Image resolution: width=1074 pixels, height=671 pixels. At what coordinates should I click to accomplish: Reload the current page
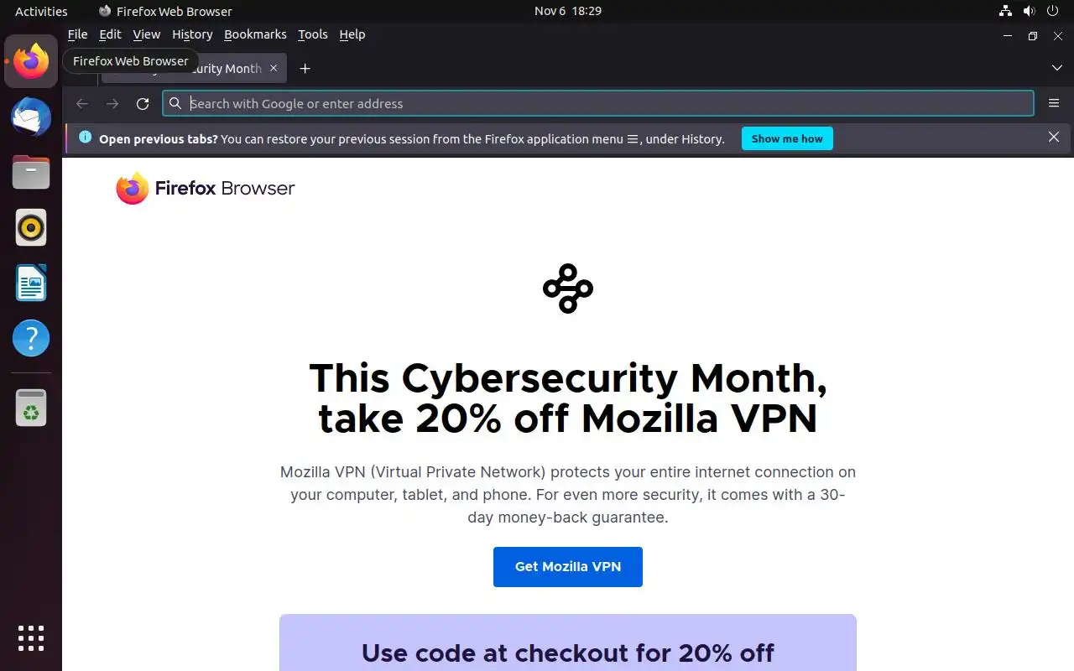pos(143,104)
